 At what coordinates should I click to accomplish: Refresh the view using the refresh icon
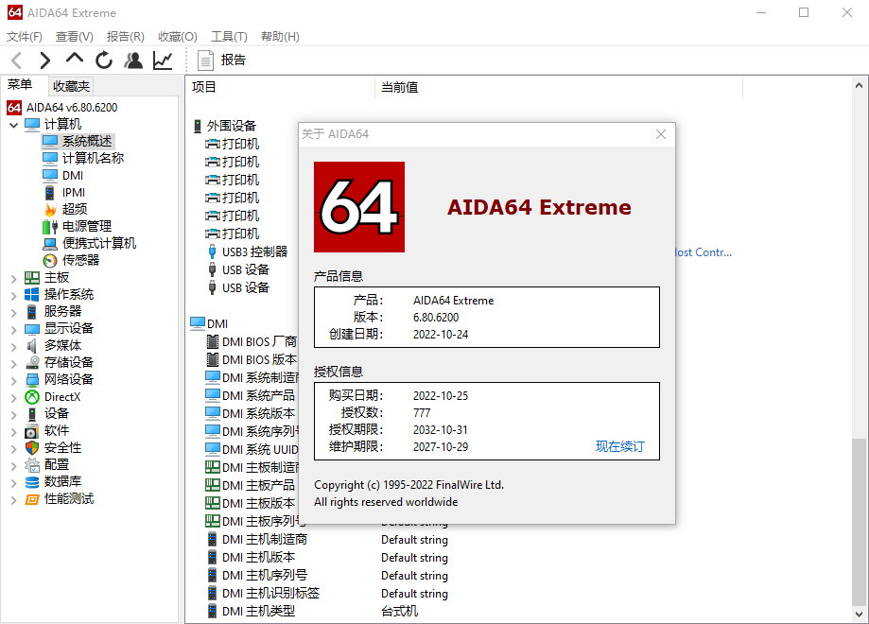104,60
